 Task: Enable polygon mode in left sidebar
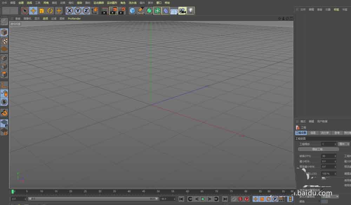[x=4, y=75]
